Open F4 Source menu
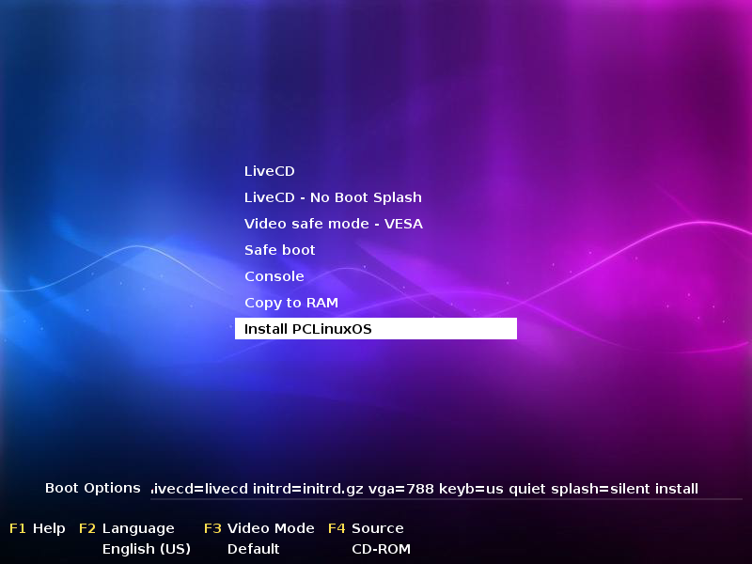This screenshot has height=564, width=752. click(x=366, y=528)
